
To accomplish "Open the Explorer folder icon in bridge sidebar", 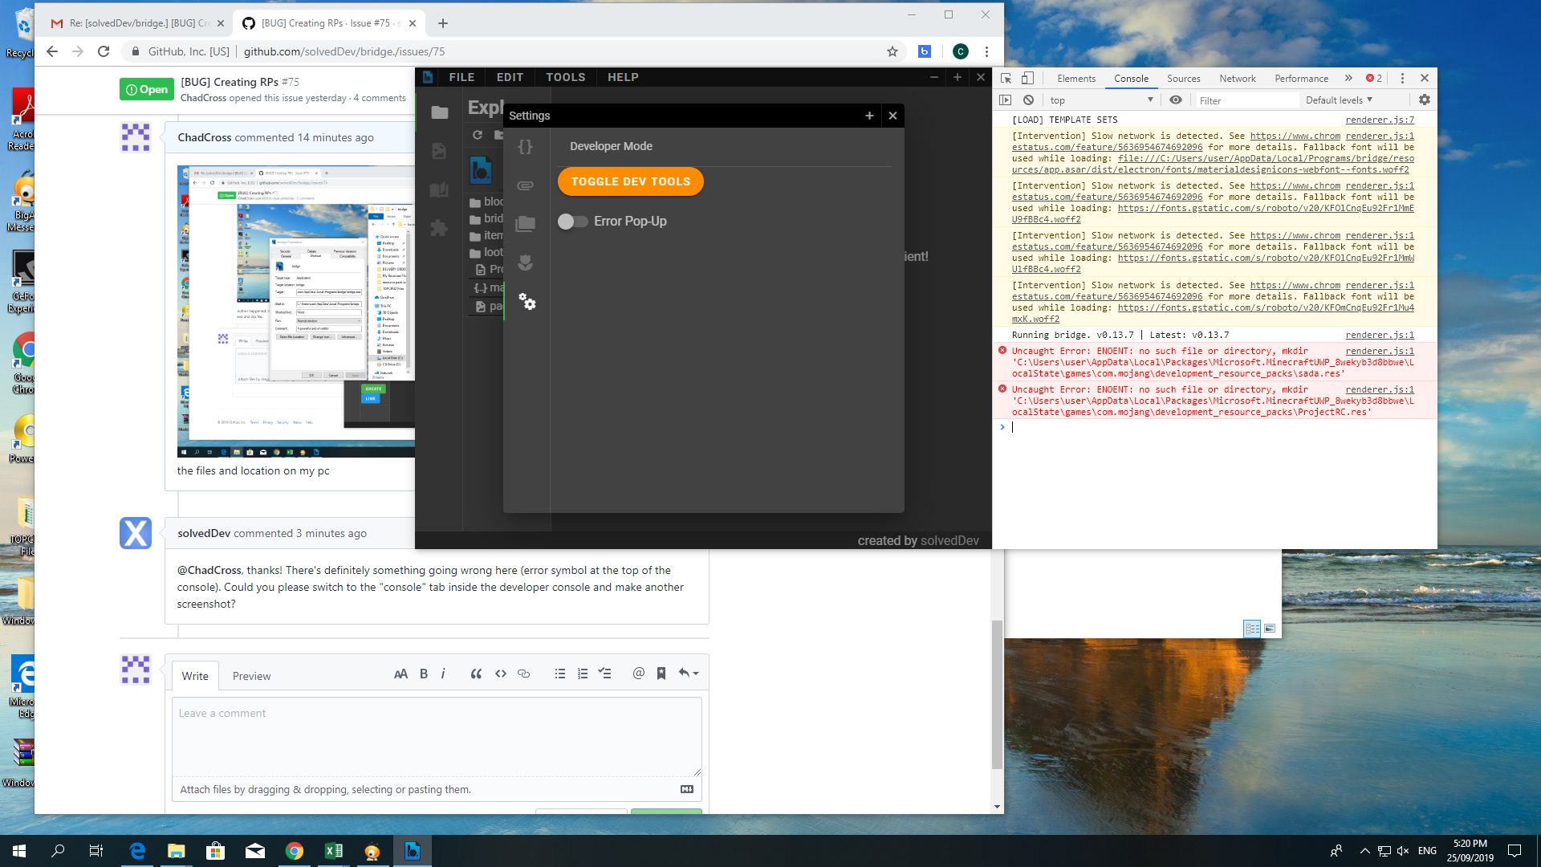I will (x=439, y=112).
